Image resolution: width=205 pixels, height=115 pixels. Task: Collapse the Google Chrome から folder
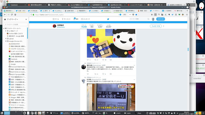coord(6,41)
